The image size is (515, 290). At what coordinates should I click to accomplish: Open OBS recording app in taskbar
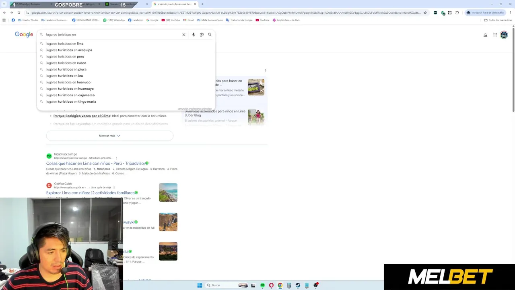pos(316,285)
